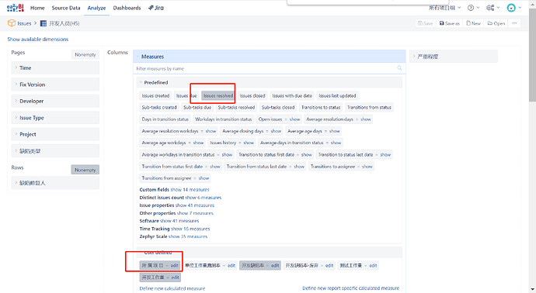Show Zephyr Scale 35 measures
536x293 pixels.
[188, 236]
